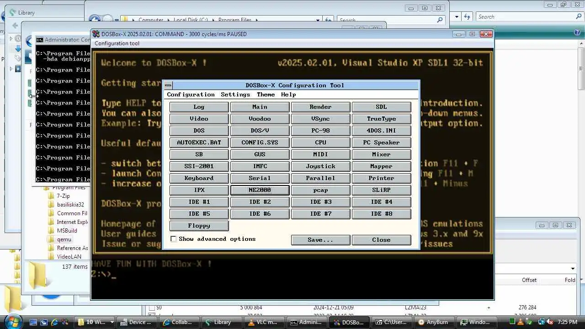Click the help icon in right Explorer window

tap(577, 32)
